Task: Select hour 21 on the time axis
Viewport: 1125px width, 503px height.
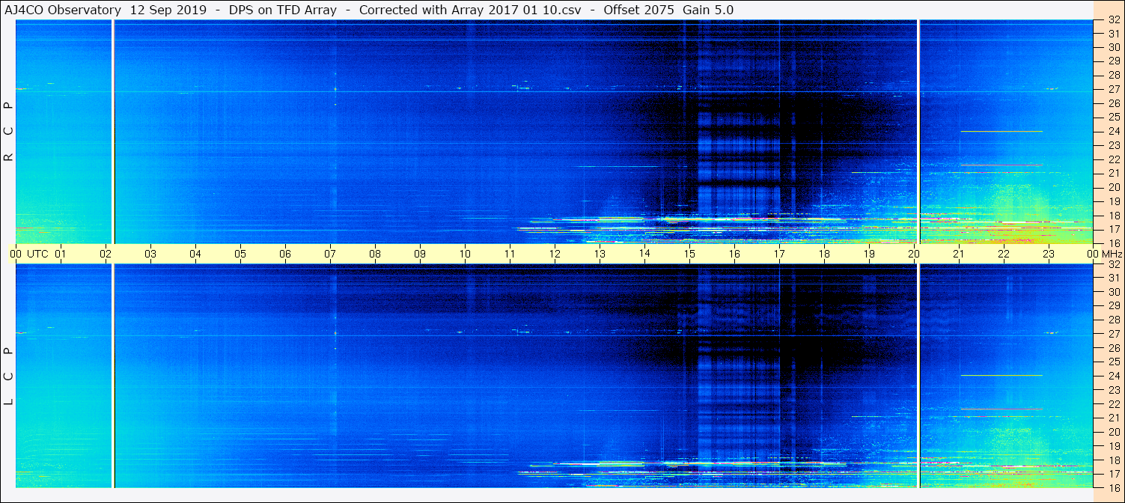Action: point(959,254)
